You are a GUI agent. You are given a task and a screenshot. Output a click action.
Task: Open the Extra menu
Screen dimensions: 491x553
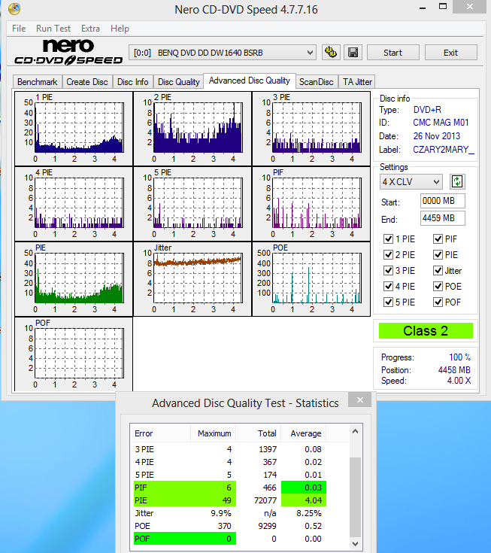pos(90,29)
